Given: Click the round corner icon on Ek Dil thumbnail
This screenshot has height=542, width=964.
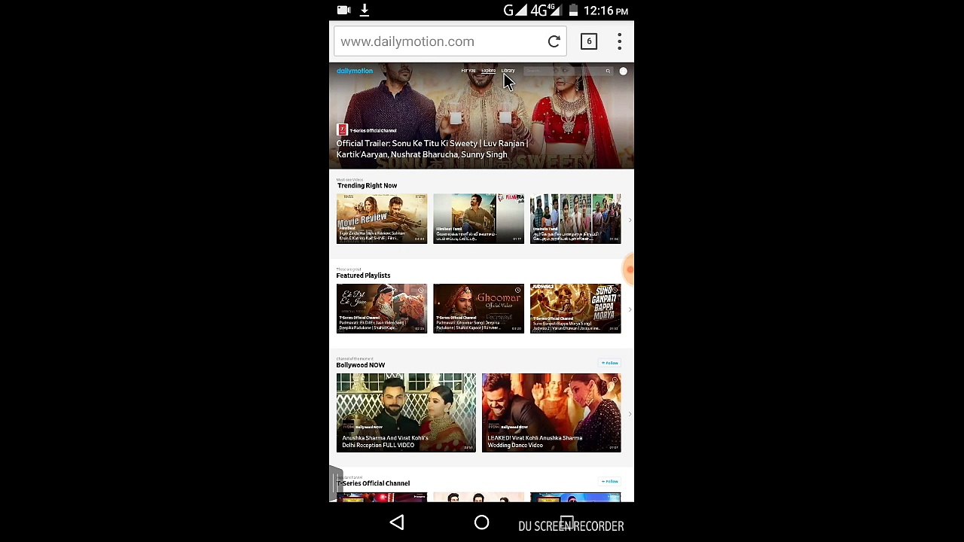Looking at the screenshot, I should (421, 289).
